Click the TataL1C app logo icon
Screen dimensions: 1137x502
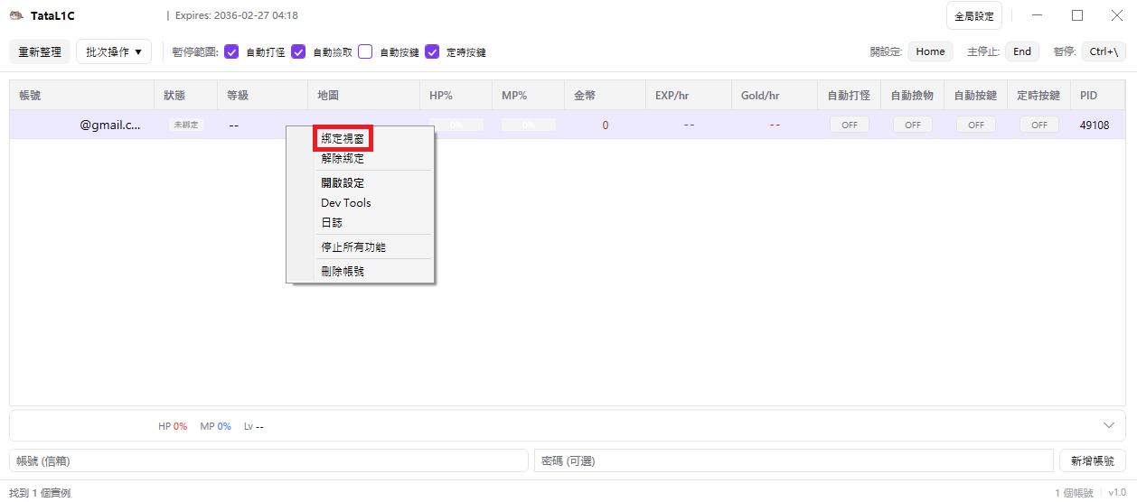(x=16, y=15)
